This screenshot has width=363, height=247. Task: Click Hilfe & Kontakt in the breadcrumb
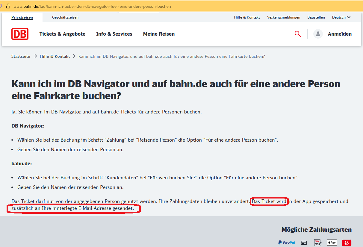pyautogui.click(x=55, y=56)
